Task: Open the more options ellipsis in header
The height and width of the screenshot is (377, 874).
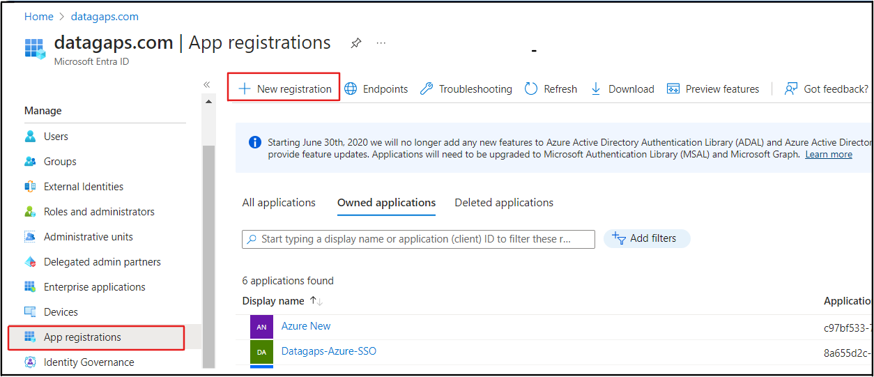Action: [x=381, y=43]
